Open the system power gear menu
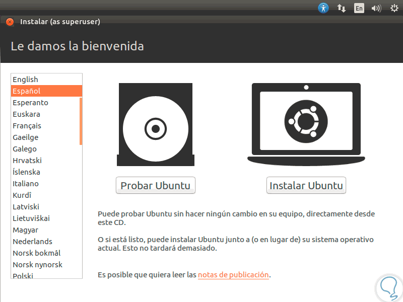 point(394,8)
